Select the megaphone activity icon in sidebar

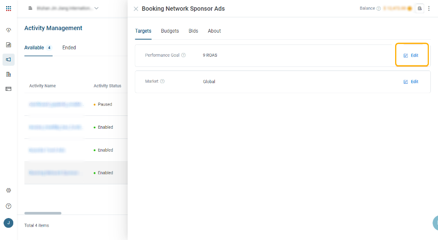point(8,60)
